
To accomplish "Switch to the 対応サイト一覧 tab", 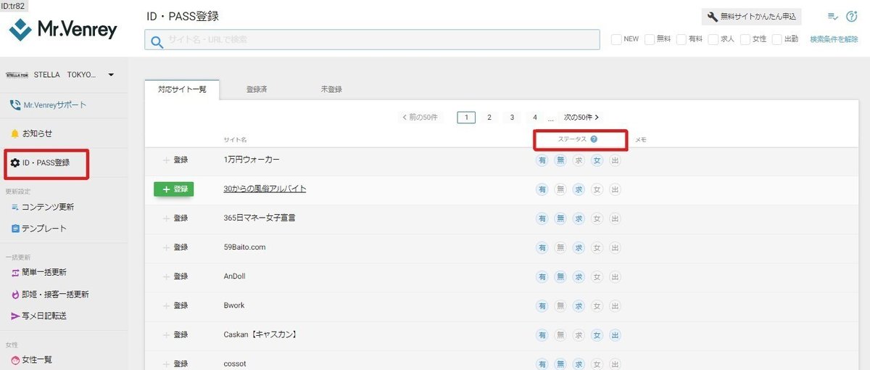I will click(x=182, y=89).
